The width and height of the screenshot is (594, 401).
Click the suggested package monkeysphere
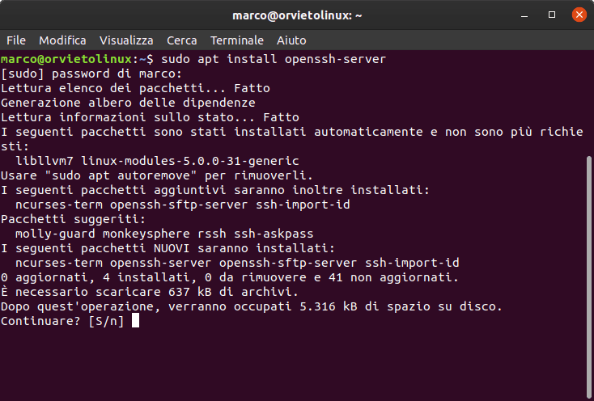click(146, 234)
